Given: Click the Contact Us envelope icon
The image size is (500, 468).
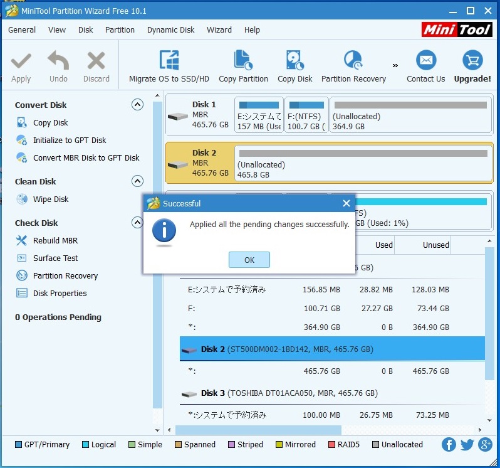Looking at the screenshot, I should pyautogui.click(x=426, y=60).
